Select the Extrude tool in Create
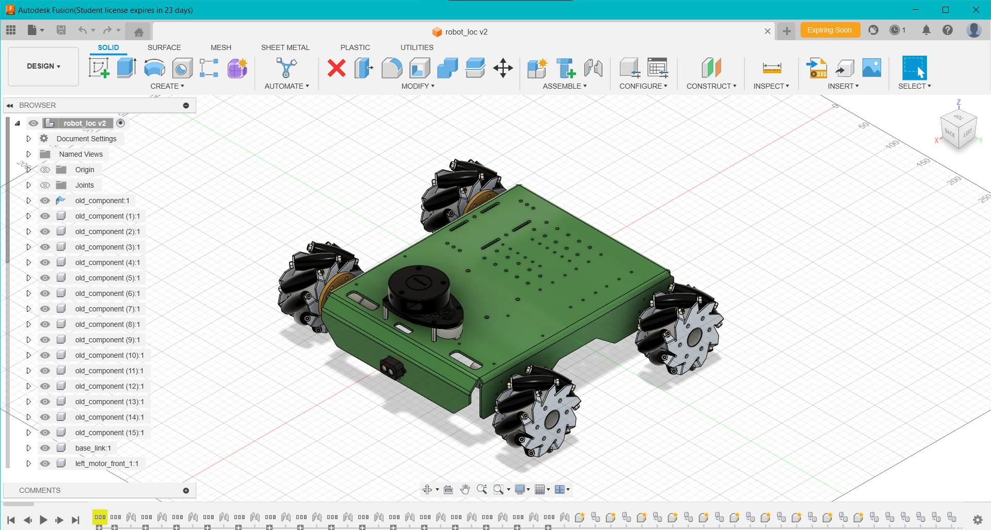 126,68
